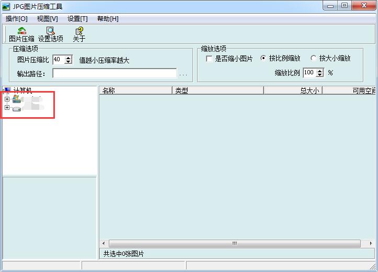Enable the 是否缩小图片 checkbox
Viewport: 378px width, 272px height.
210,59
